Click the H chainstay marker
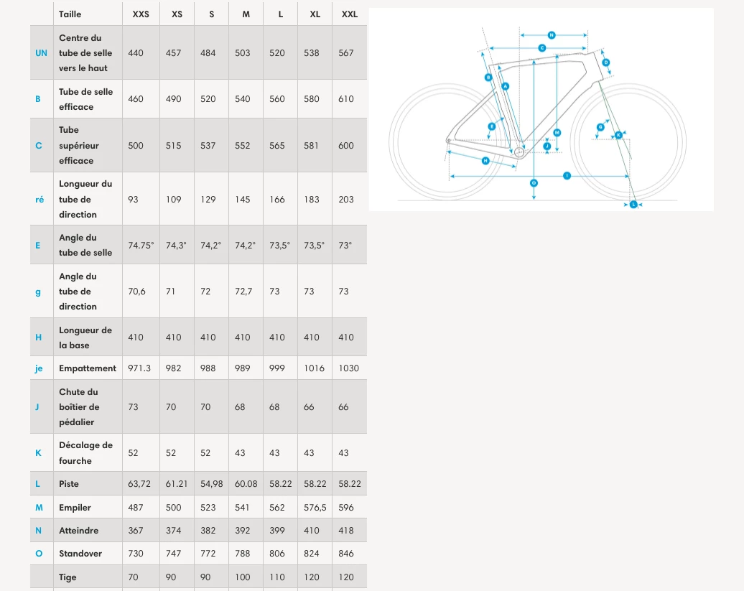The width and height of the screenshot is (744, 591). (485, 161)
